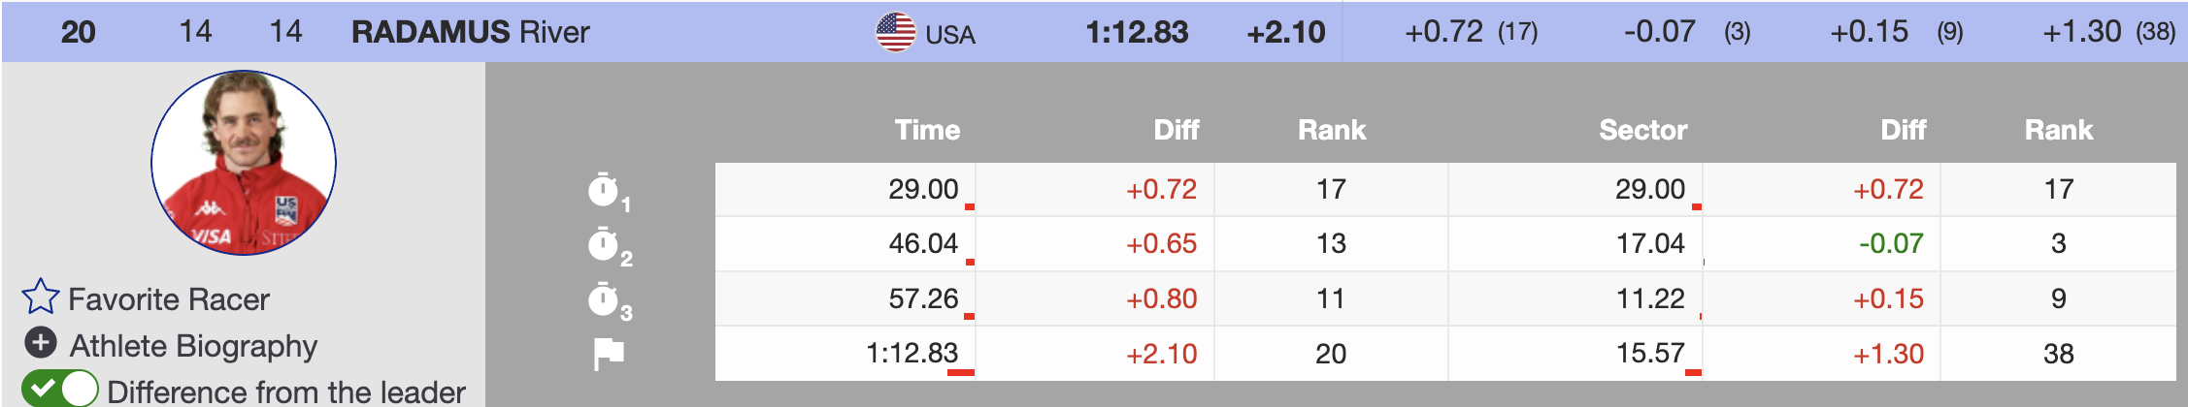Click the Sector column header
Image resolution: width=2188 pixels, height=407 pixels.
(1642, 130)
